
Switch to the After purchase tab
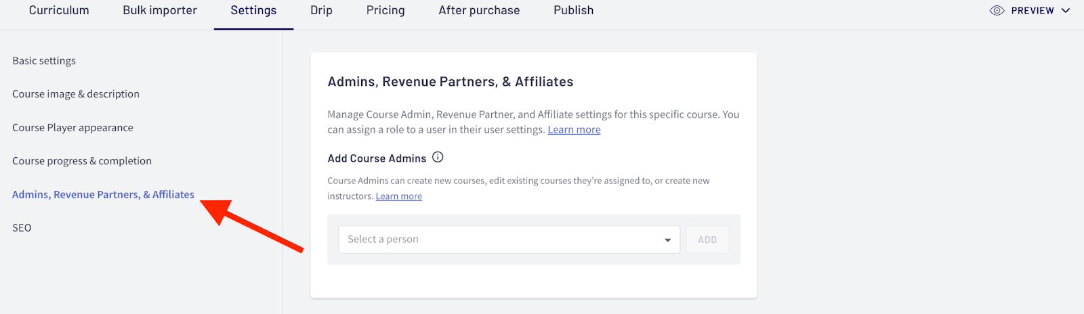click(x=479, y=10)
